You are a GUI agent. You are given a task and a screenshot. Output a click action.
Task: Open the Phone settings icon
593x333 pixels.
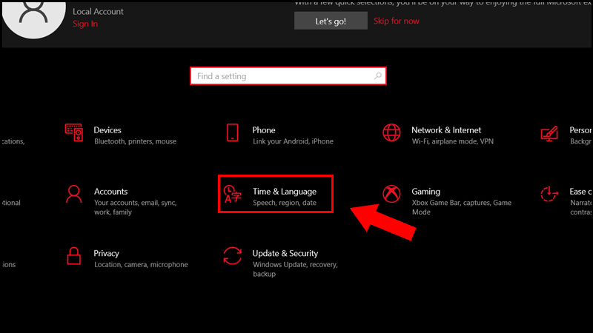click(x=233, y=132)
